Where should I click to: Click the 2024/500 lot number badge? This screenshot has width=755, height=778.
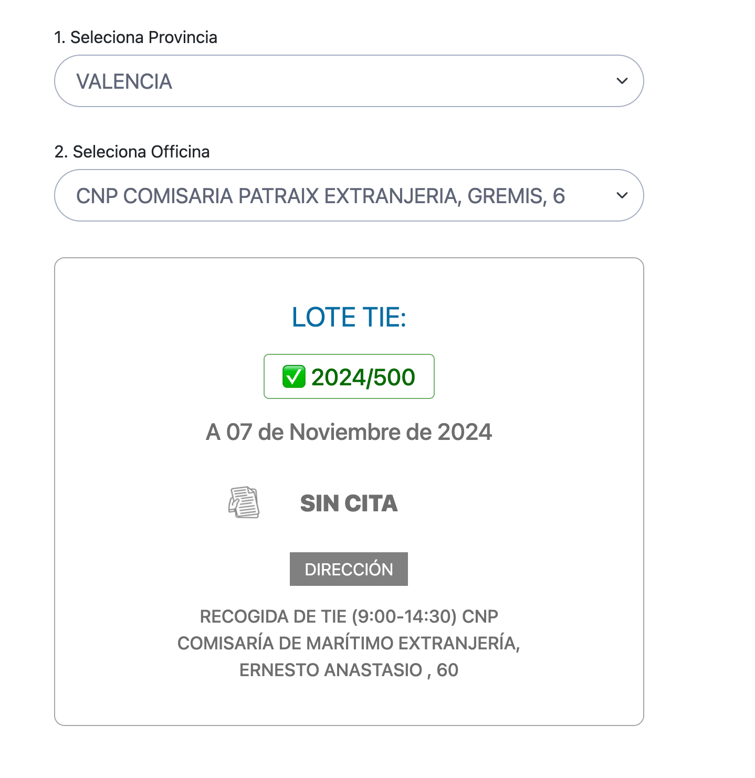tap(349, 376)
